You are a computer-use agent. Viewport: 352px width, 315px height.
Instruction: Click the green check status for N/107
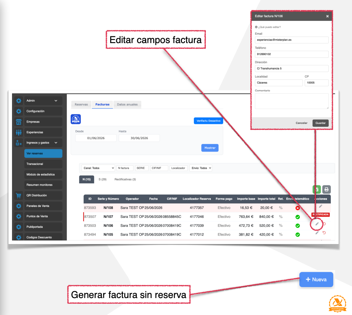point(298,217)
